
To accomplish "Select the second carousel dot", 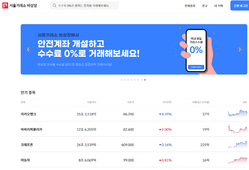I will pos(124,80).
